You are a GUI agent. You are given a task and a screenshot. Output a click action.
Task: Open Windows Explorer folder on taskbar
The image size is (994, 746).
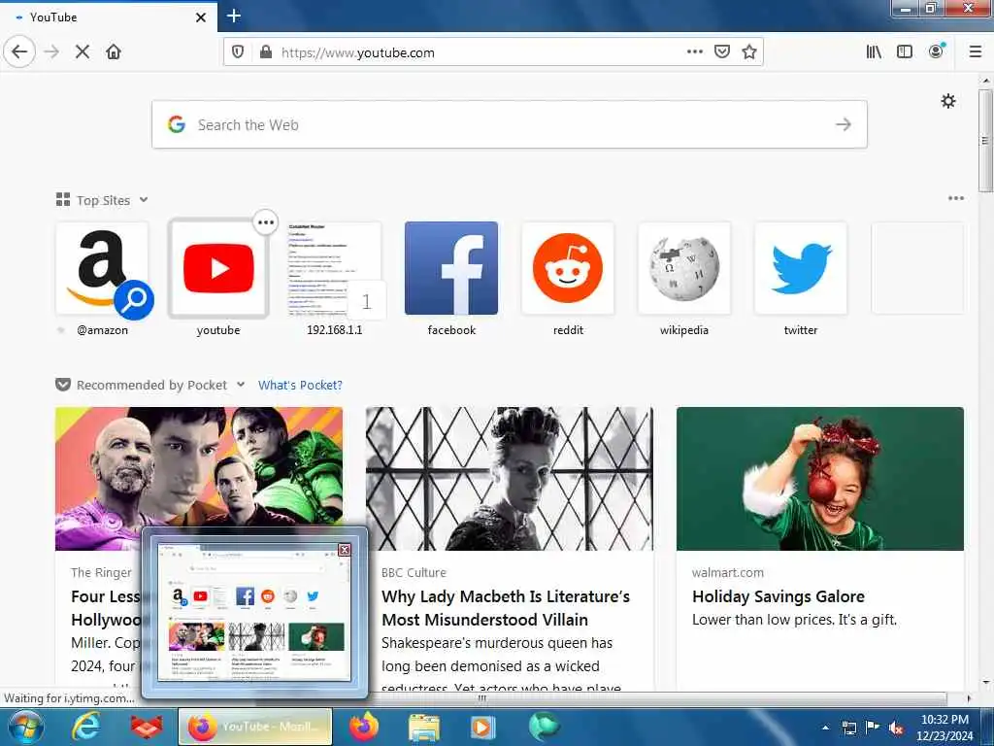click(424, 727)
